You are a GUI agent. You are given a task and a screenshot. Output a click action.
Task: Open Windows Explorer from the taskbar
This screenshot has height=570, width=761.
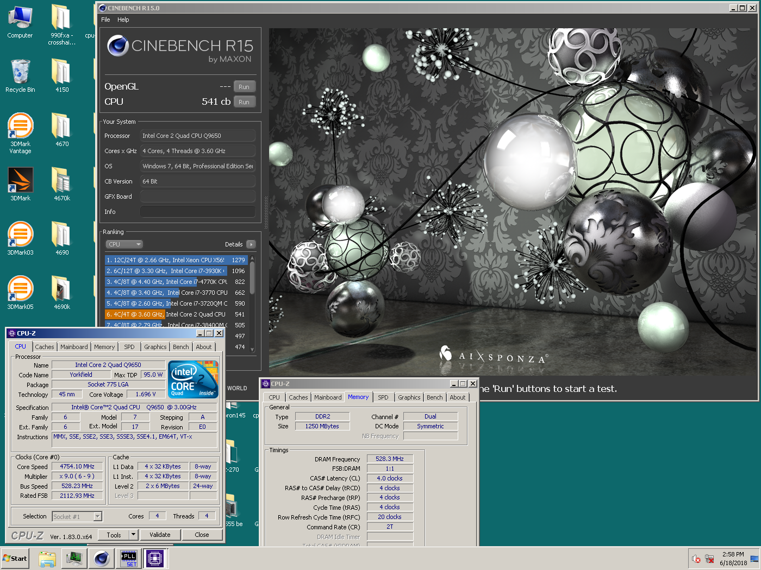pyautogui.click(x=47, y=558)
